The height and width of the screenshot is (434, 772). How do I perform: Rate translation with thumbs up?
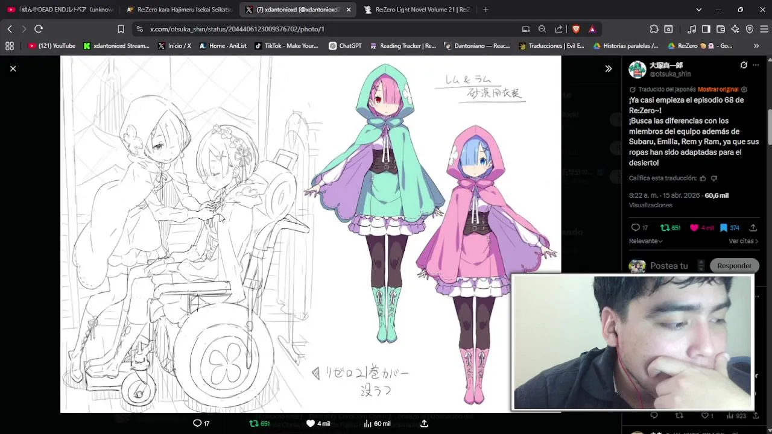coord(703,178)
